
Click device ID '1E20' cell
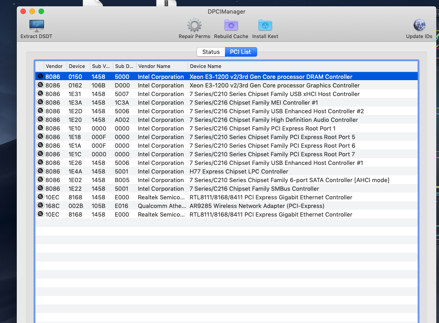75,120
